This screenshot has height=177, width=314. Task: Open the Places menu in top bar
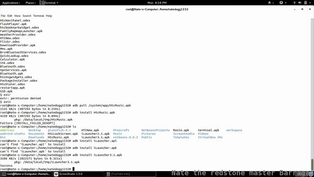point(30,3)
